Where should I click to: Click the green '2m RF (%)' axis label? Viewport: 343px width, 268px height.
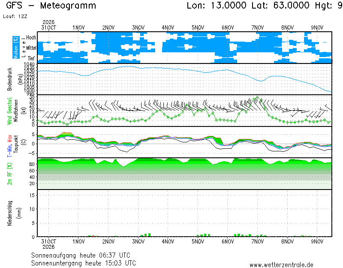point(9,174)
